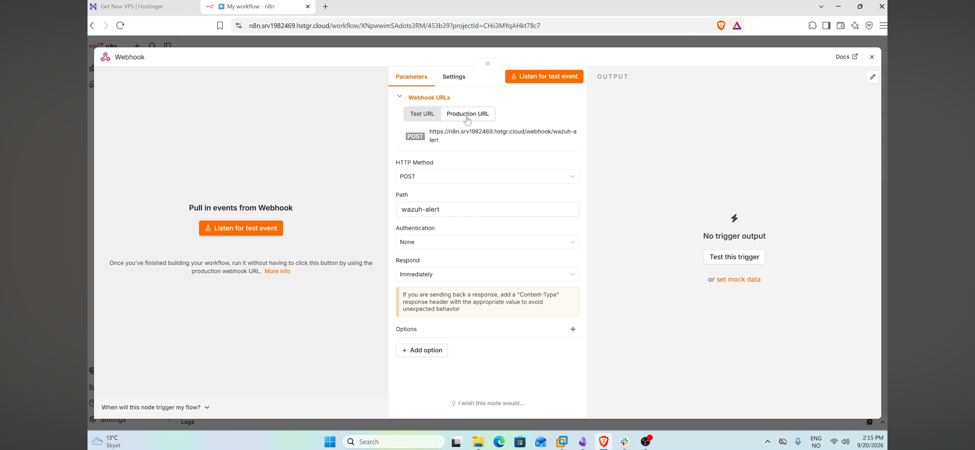Open the browser extensions puzzle icon
The height and width of the screenshot is (450, 975).
[x=812, y=25]
